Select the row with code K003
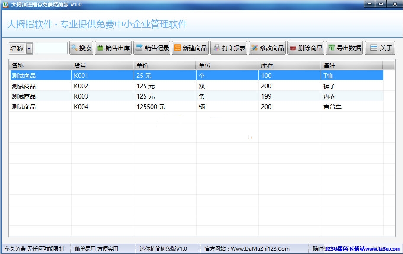The image size is (403, 254). click(197, 96)
